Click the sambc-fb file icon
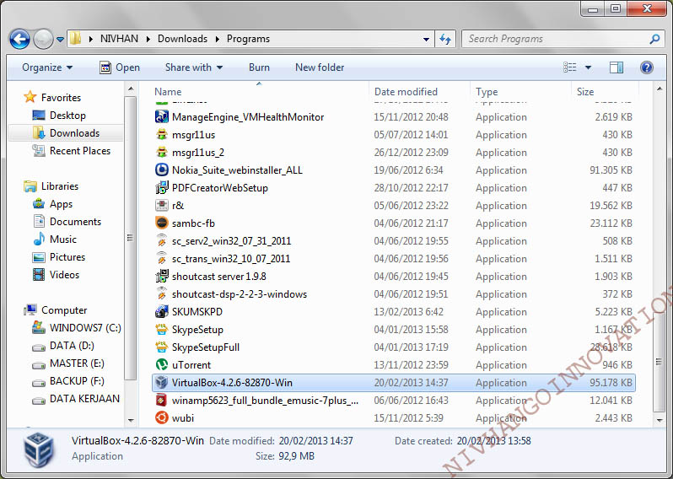Viewport: 673px width, 479px height. pos(161,223)
